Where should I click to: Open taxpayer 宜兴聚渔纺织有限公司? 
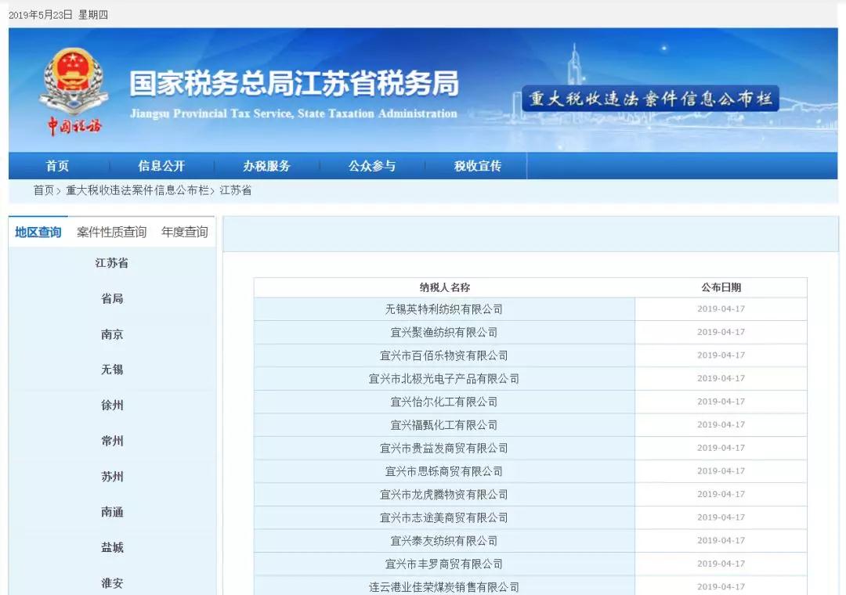444,332
